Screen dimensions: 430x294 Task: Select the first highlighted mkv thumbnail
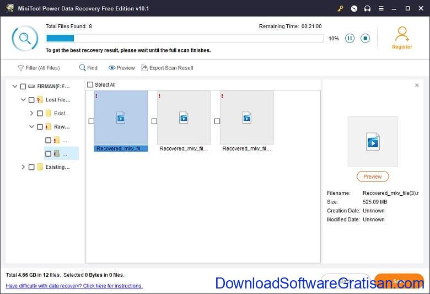pyautogui.click(x=121, y=117)
